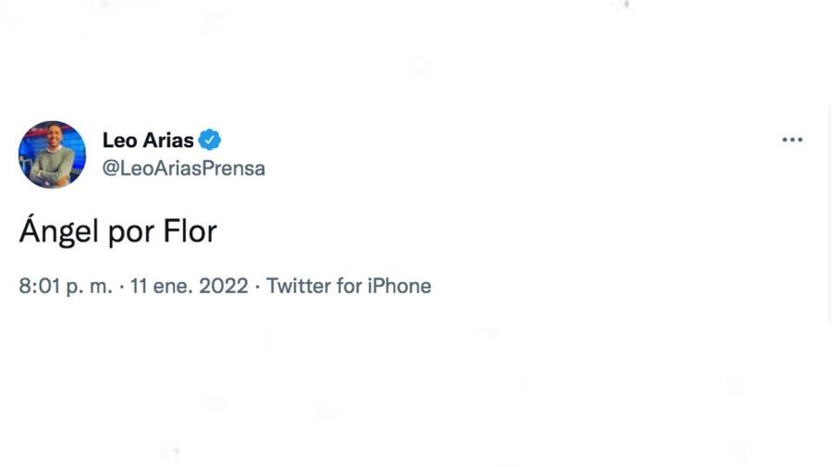Click the vertical scrollbar at the right edge

pyautogui.click(x=829, y=213)
